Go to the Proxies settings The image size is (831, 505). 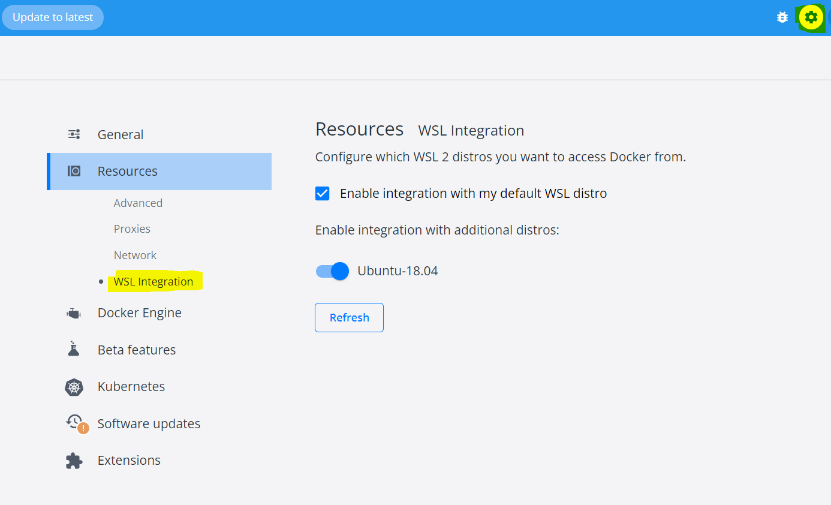(x=132, y=229)
